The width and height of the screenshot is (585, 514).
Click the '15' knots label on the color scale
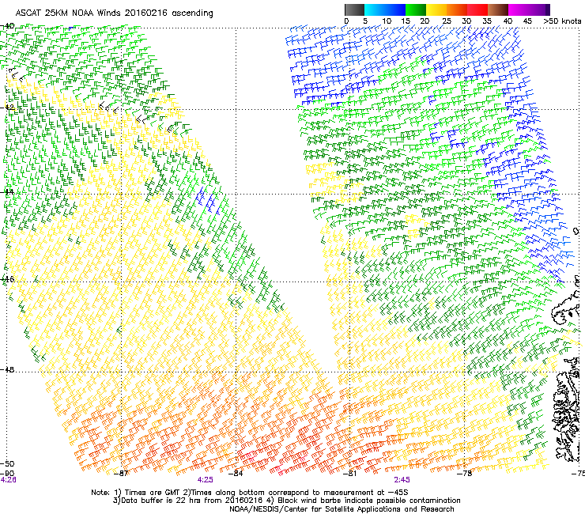406,21
